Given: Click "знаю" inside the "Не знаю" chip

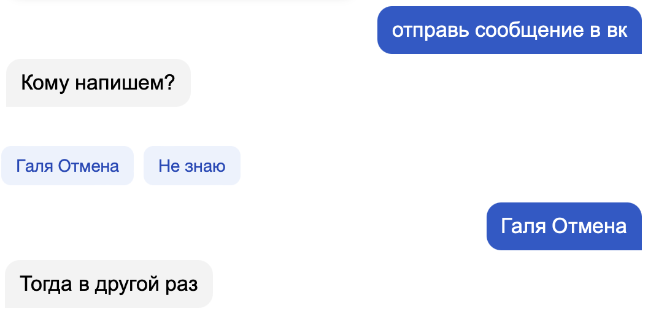Looking at the screenshot, I should click(x=204, y=166).
